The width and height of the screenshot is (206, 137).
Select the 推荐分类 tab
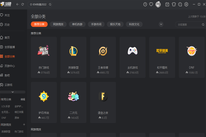pyautogui.click(x=39, y=24)
